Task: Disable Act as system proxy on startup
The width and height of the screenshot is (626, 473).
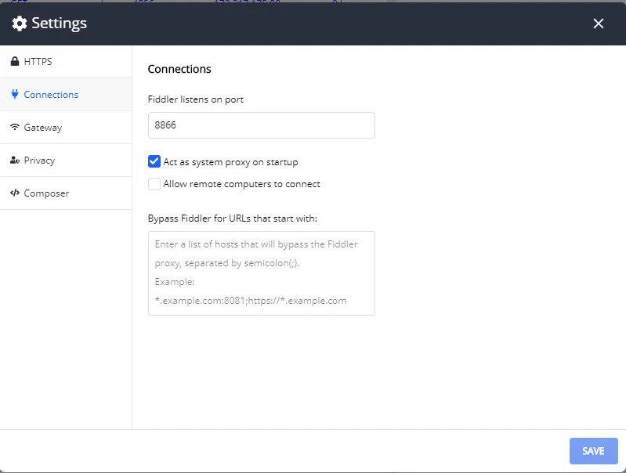Action: click(x=154, y=161)
